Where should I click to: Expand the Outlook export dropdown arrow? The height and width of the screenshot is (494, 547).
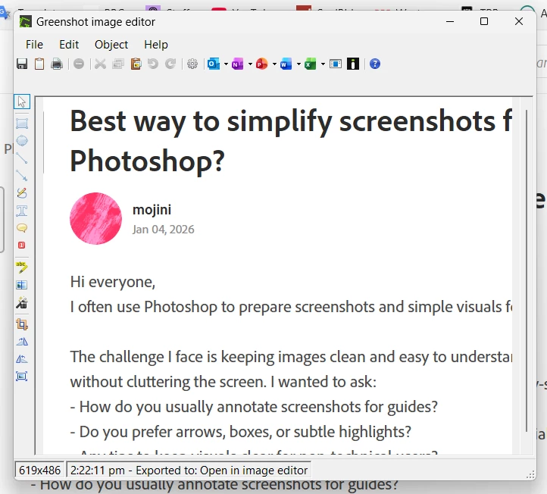[x=226, y=64]
